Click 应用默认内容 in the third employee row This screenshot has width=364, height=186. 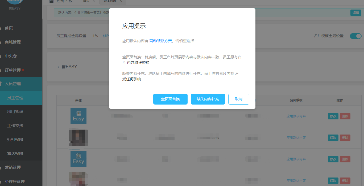coord(296,159)
